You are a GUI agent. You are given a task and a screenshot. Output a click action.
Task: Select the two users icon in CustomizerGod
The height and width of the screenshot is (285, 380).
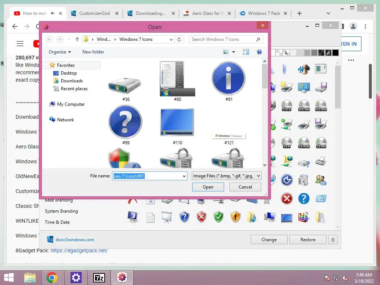pos(321,180)
